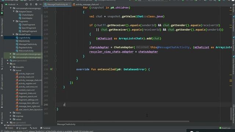
Task: Open the Flutter Outline side tab
Action: pos(234,43)
